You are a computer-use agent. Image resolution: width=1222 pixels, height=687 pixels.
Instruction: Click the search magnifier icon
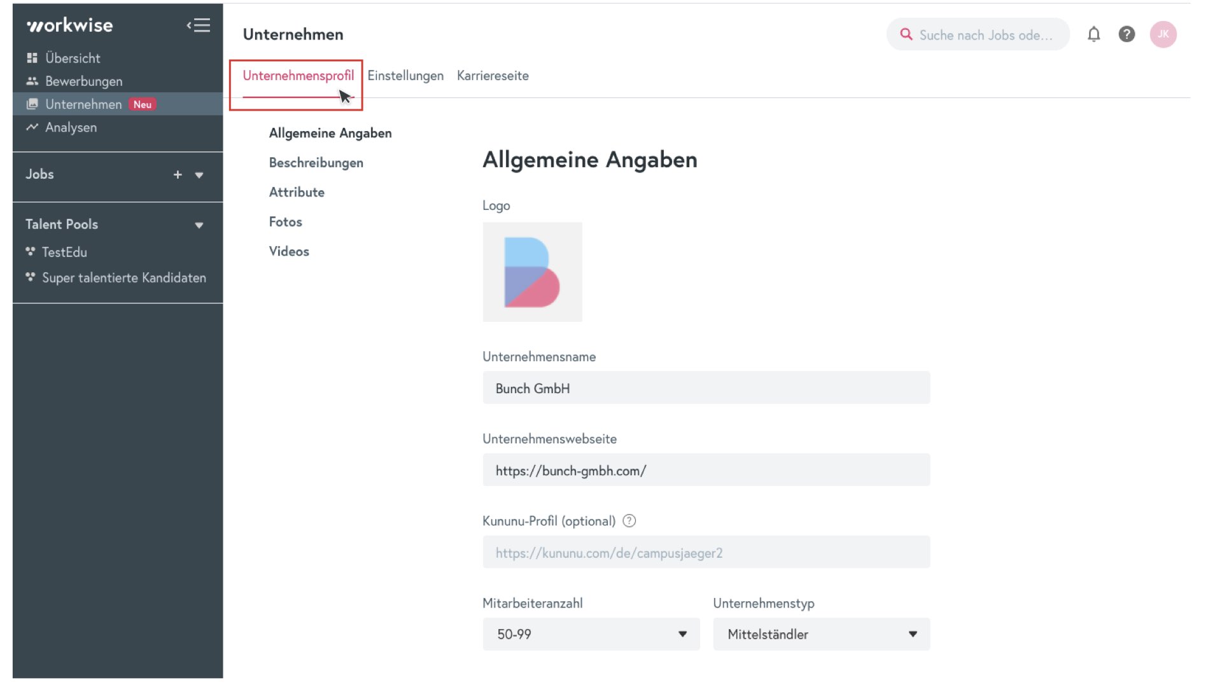coord(906,34)
